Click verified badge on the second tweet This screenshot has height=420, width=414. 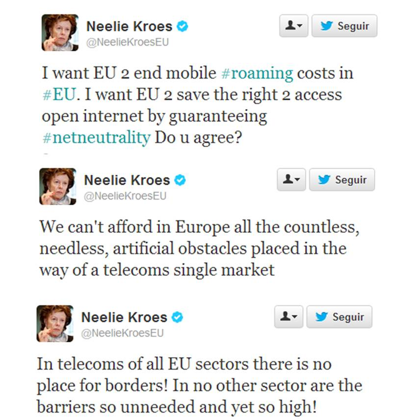pos(180,180)
